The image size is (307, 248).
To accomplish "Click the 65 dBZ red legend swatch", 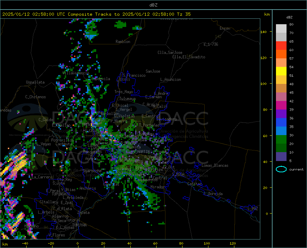I will pos(281,46).
